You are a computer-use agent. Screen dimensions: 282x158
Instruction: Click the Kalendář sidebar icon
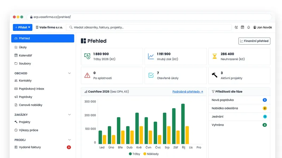click(x=16, y=55)
